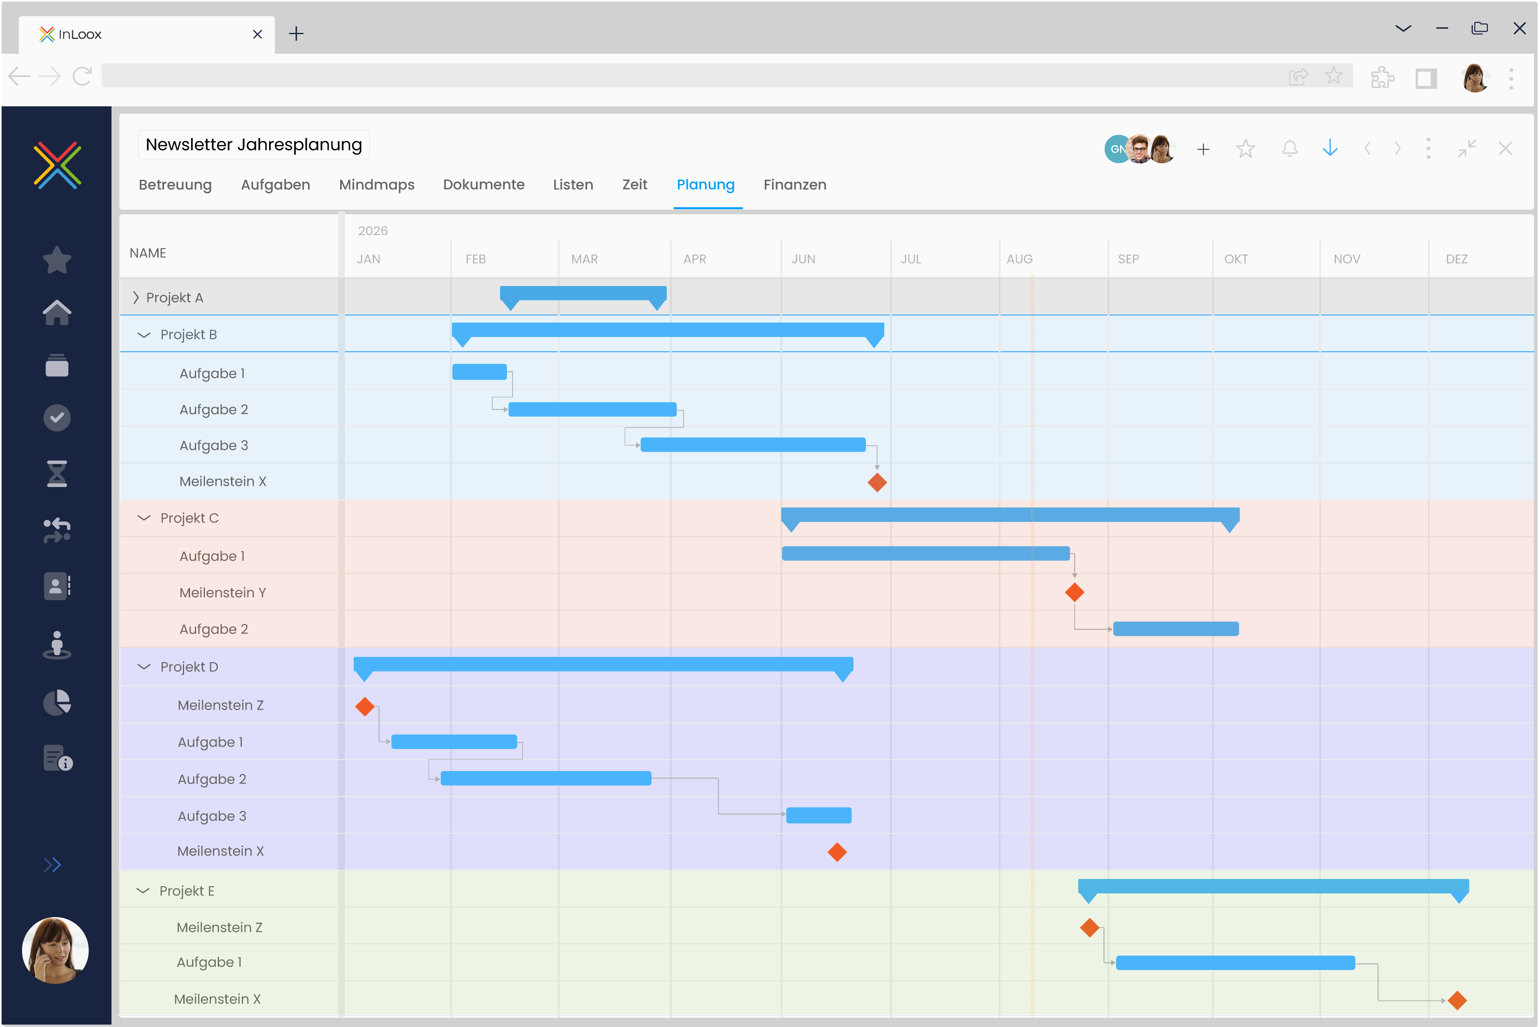The height and width of the screenshot is (1027, 1540).
Task: Select the Meilenstein Y diamond marker
Action: click(x=1074, y=593)
